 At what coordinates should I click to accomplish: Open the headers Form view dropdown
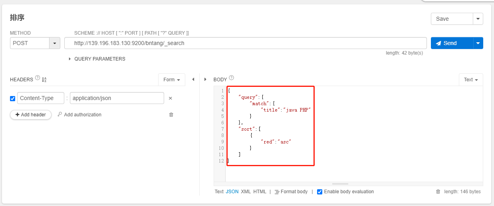[x=172, y=80]
